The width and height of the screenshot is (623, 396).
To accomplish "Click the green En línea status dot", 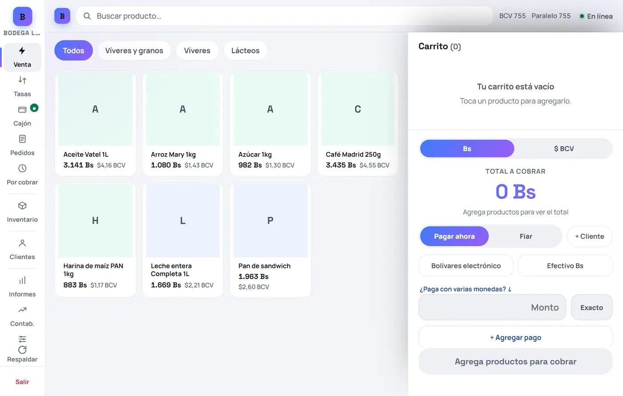I will [x=582, y=16].
